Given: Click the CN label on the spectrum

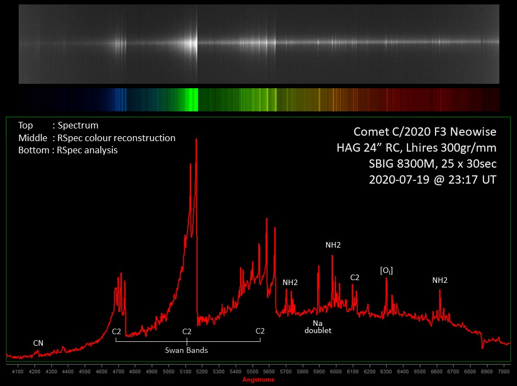Looking at the screenshot, I should pyautogui.click(x=38, y=343).
